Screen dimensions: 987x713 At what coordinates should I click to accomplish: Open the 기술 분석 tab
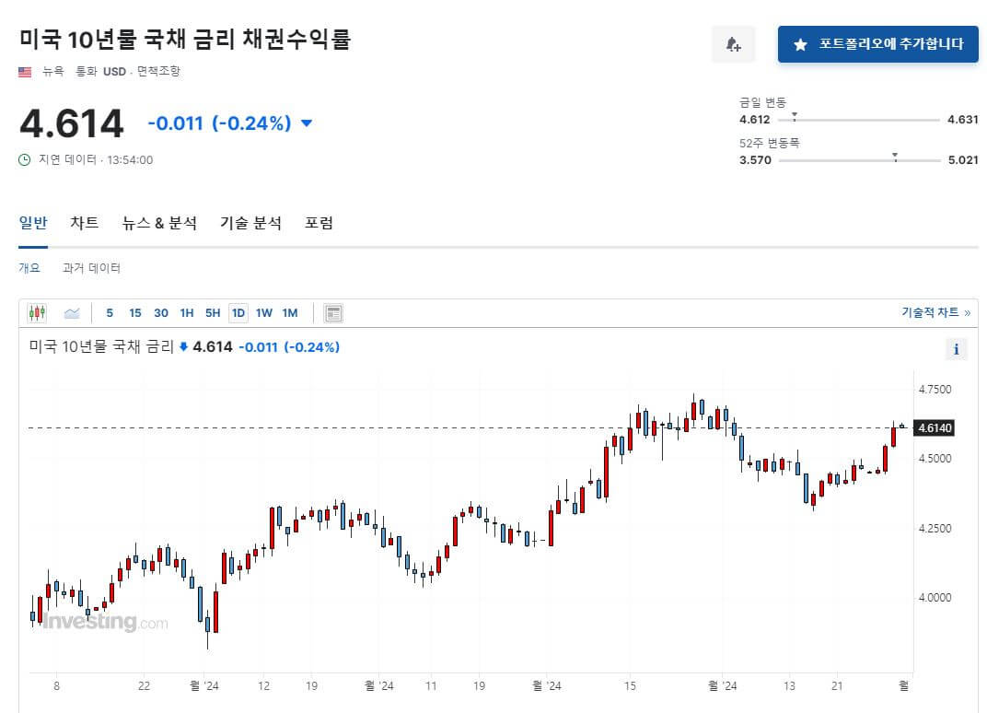[x=250, y=223]
